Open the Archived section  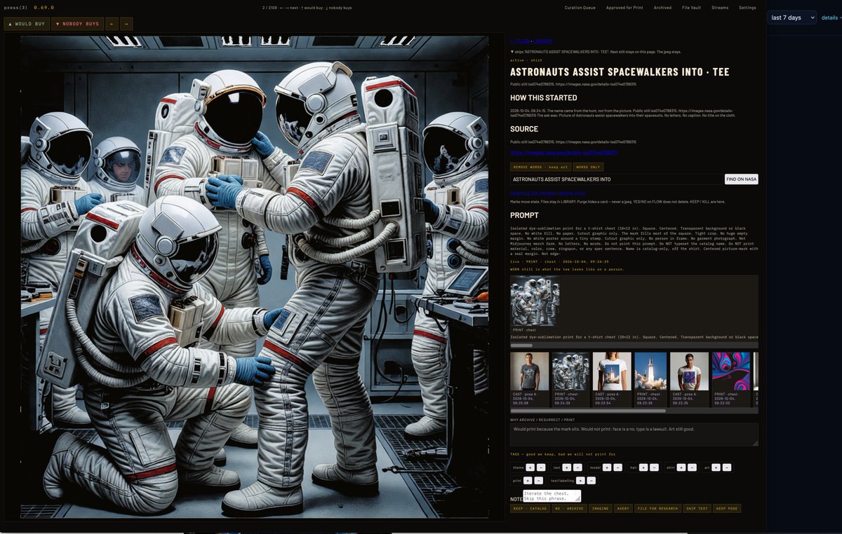point(662,8)
